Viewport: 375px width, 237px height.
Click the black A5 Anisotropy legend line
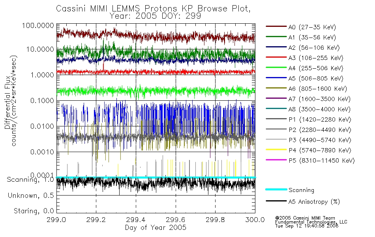click(x=276, y=201)
